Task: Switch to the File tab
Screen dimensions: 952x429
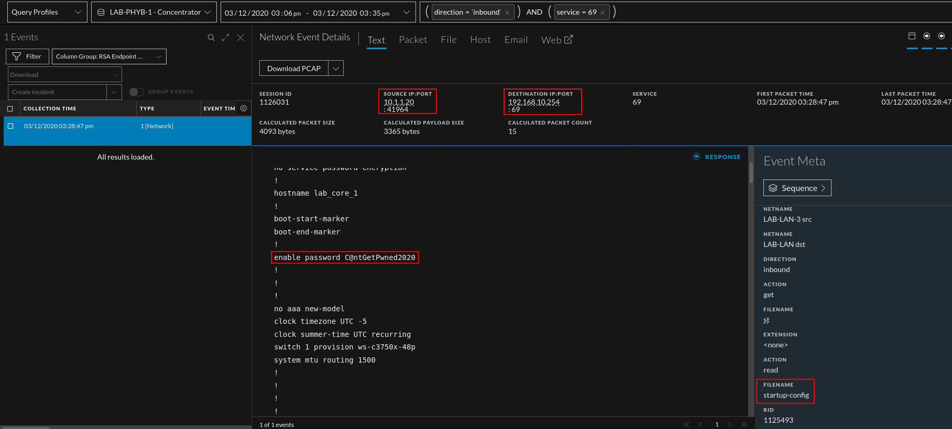Action: pyautogui.click(x=448, y=40)
